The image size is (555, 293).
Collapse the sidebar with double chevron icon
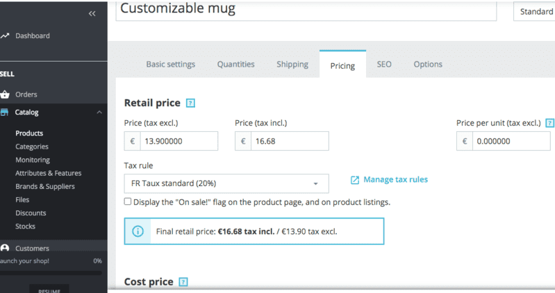92,13
